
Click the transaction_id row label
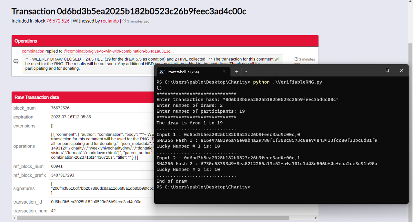(28, 202)
